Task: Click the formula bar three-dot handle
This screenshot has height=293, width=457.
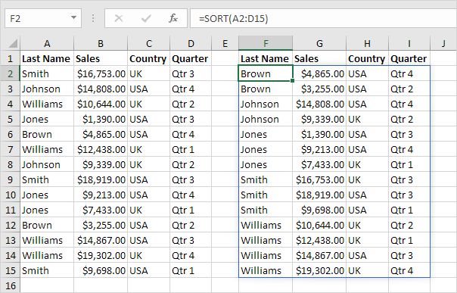Action: (x=93, y=18)
